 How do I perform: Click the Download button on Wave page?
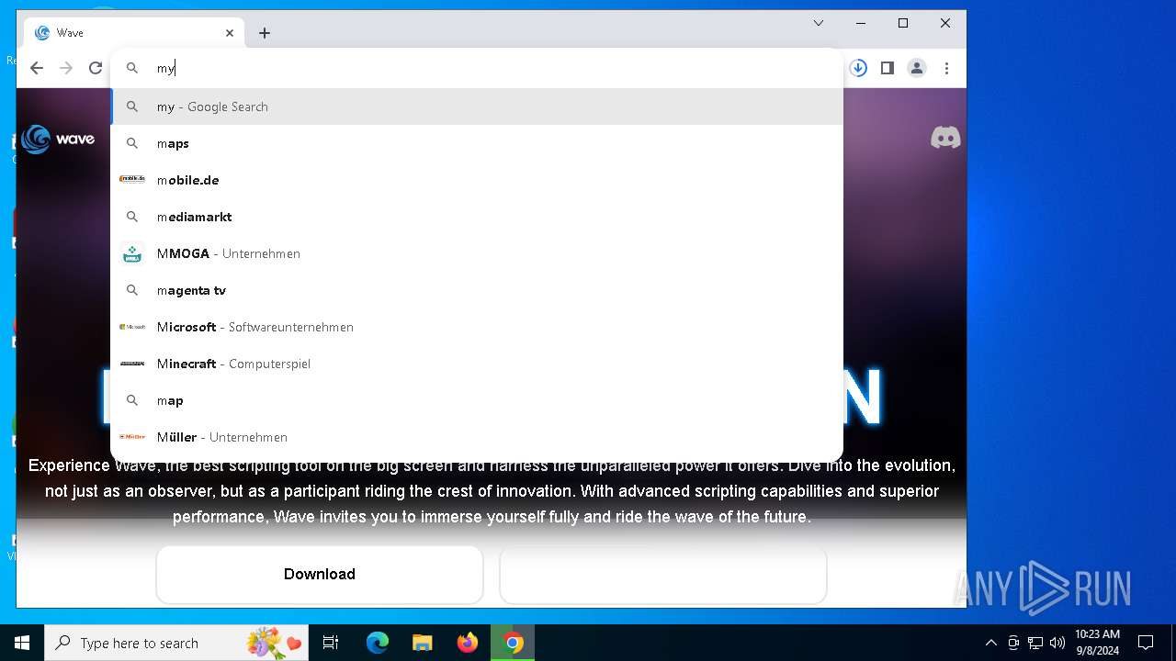(x=320, y=574)
